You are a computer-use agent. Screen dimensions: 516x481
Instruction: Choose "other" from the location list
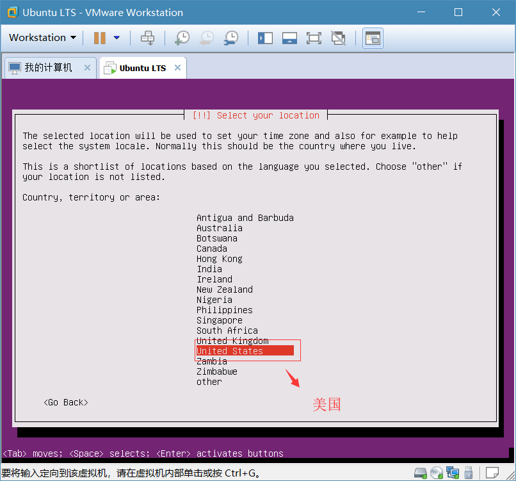click(x=209, y=382)
